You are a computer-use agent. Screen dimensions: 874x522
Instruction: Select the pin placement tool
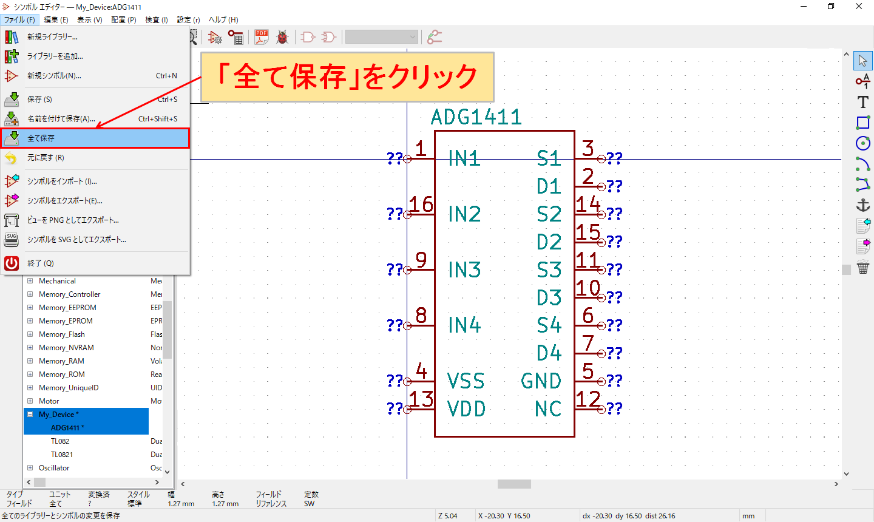[862, 81]
